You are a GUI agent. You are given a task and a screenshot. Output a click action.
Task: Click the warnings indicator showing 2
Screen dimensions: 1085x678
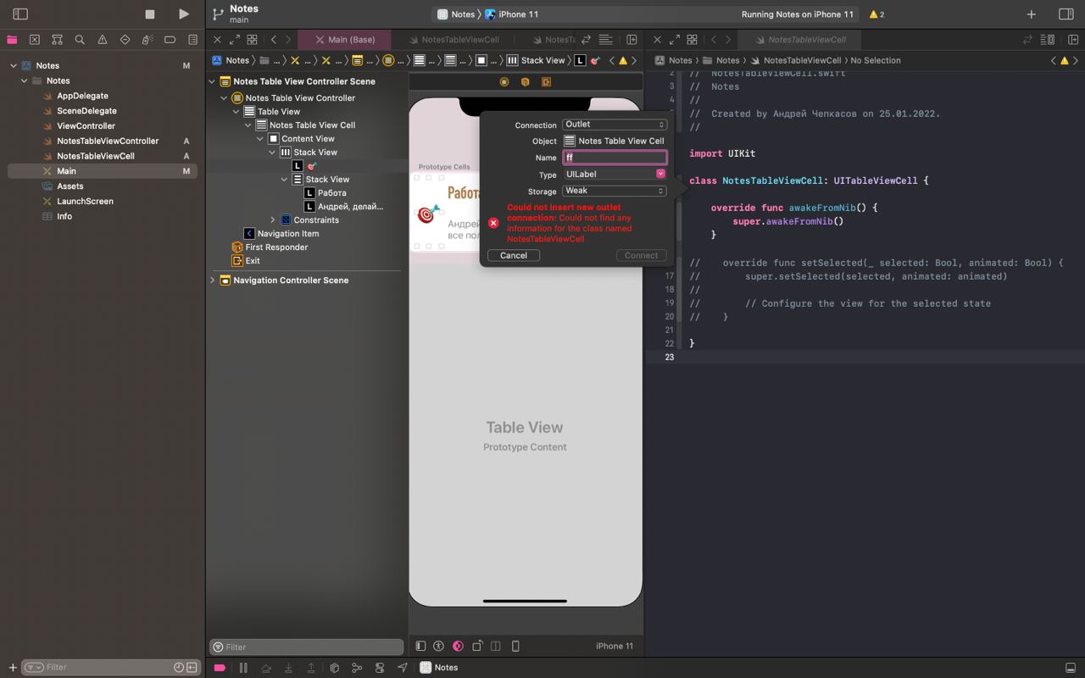(876, 14)
